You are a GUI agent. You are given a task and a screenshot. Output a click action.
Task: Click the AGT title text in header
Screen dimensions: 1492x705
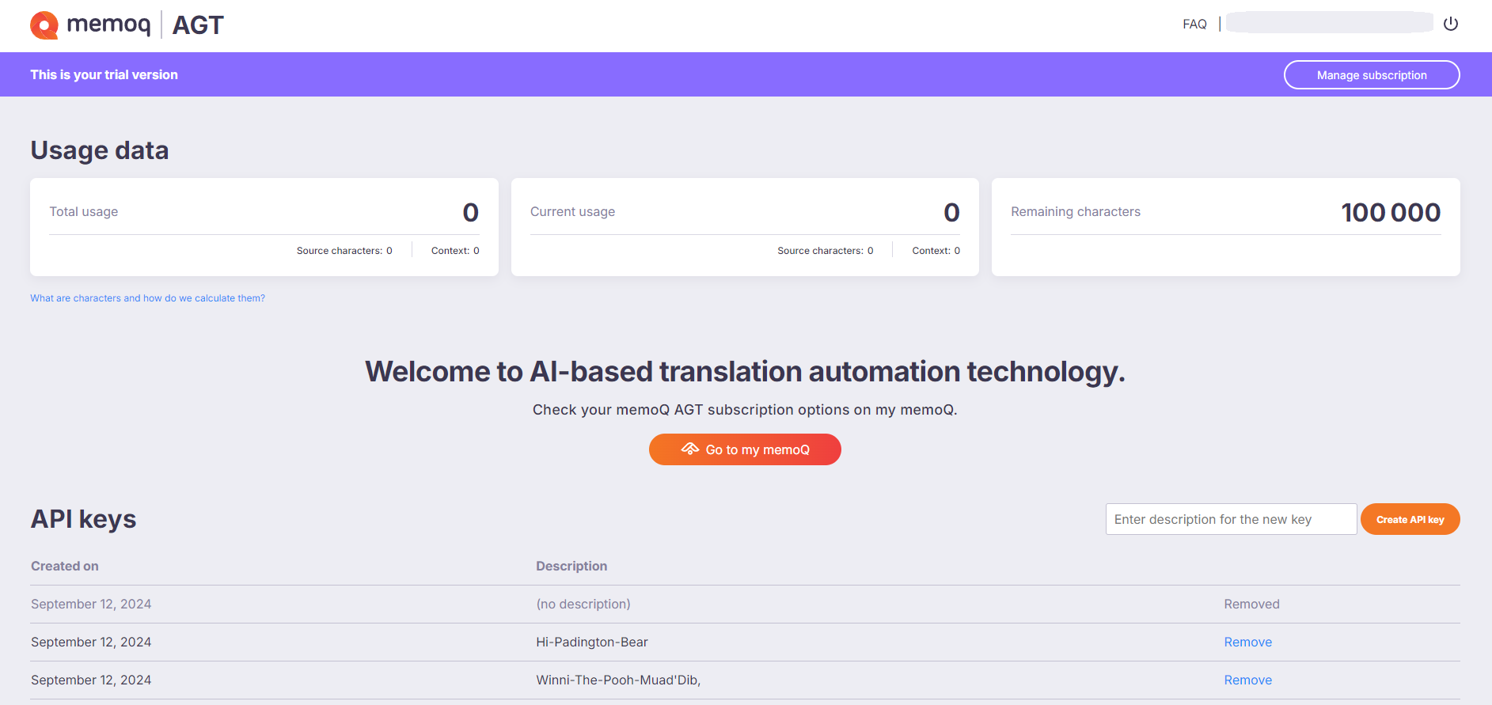(198, 25)
